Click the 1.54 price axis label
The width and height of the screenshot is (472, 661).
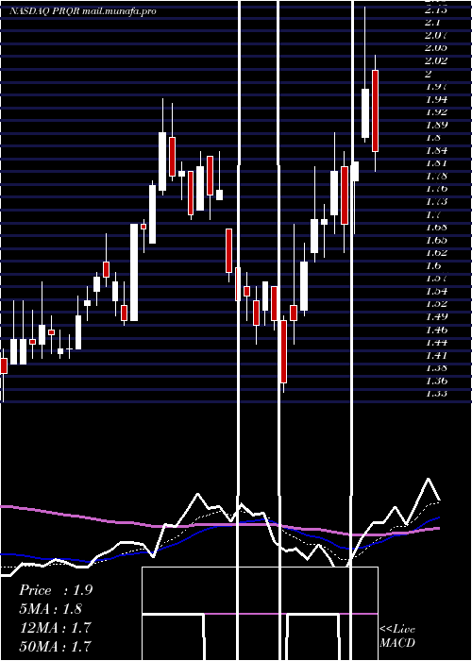[436, 291]
